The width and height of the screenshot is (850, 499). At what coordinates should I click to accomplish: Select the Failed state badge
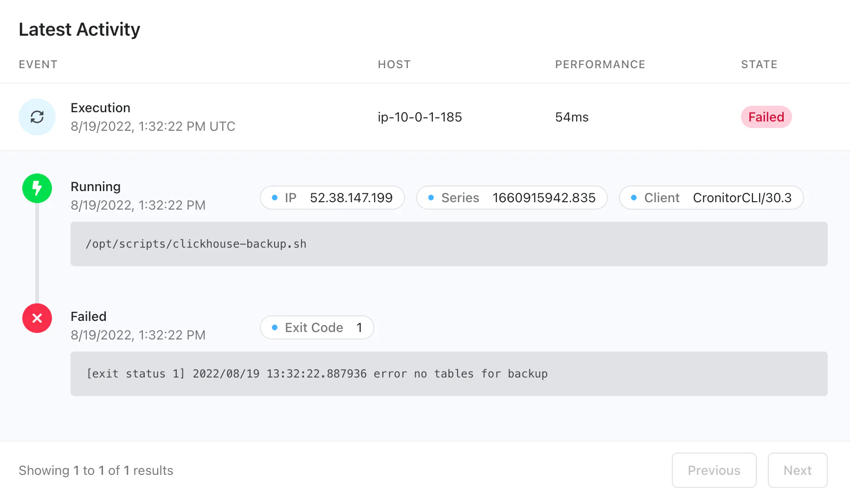(x=766, y=117)
